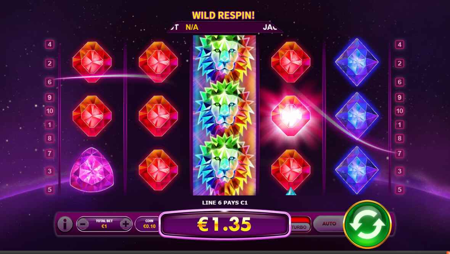This screenshot has width=450, height=254.
Task: Click the Line 6 pays €1 message
Action: click(x=225, y=202)
